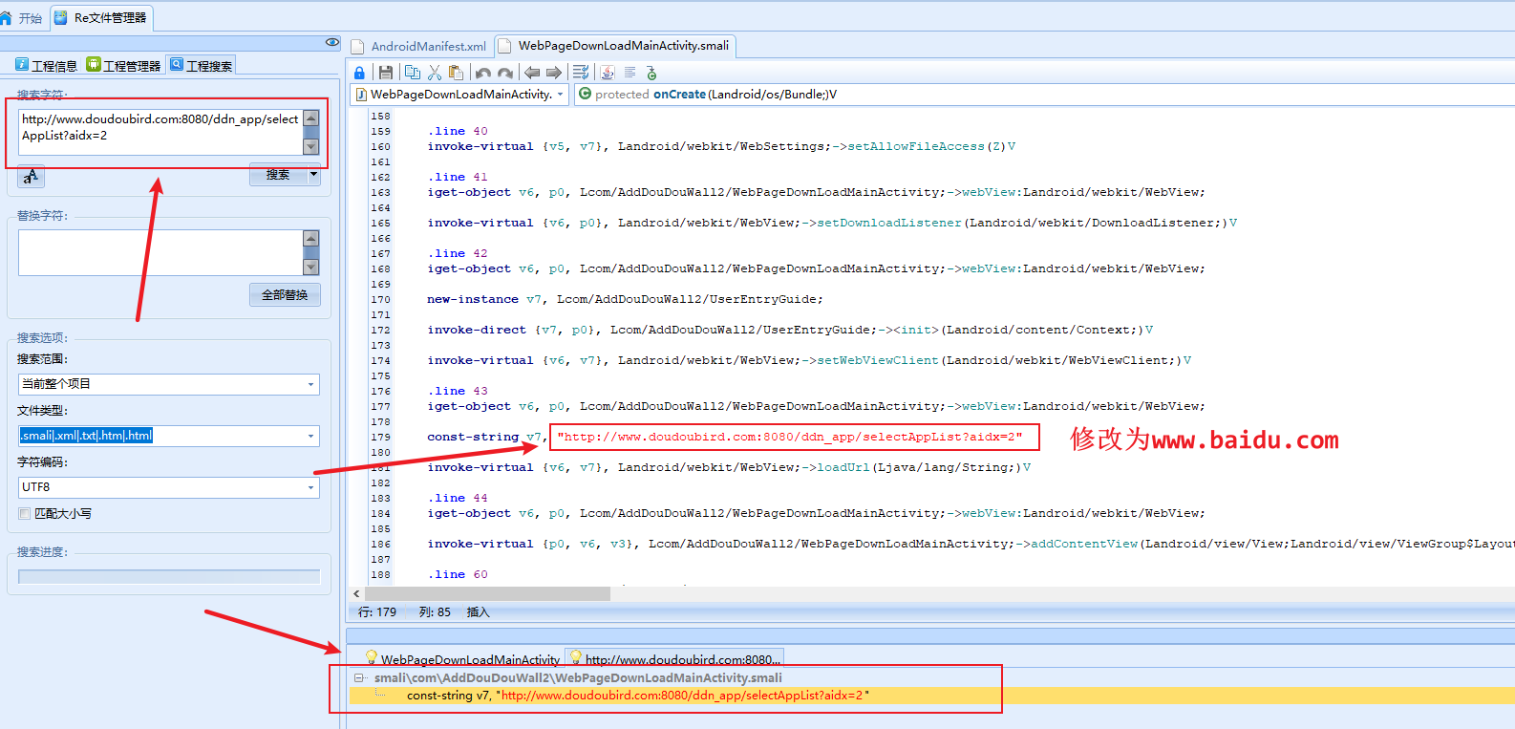Navigate forward with the right arrow icon
The image size is (1515, 729).
(x=554, y=73)
